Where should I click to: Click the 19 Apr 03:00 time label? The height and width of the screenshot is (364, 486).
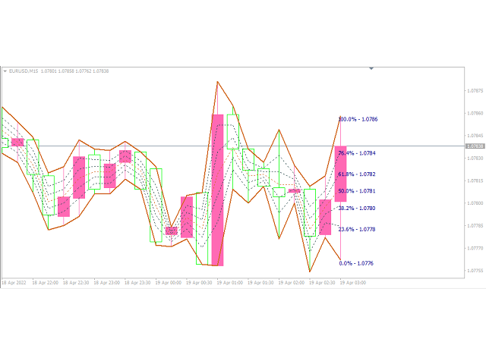coord(352,283)
